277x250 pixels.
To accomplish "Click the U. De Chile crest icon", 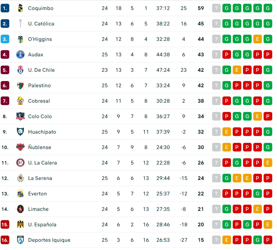I will point(21,70).
